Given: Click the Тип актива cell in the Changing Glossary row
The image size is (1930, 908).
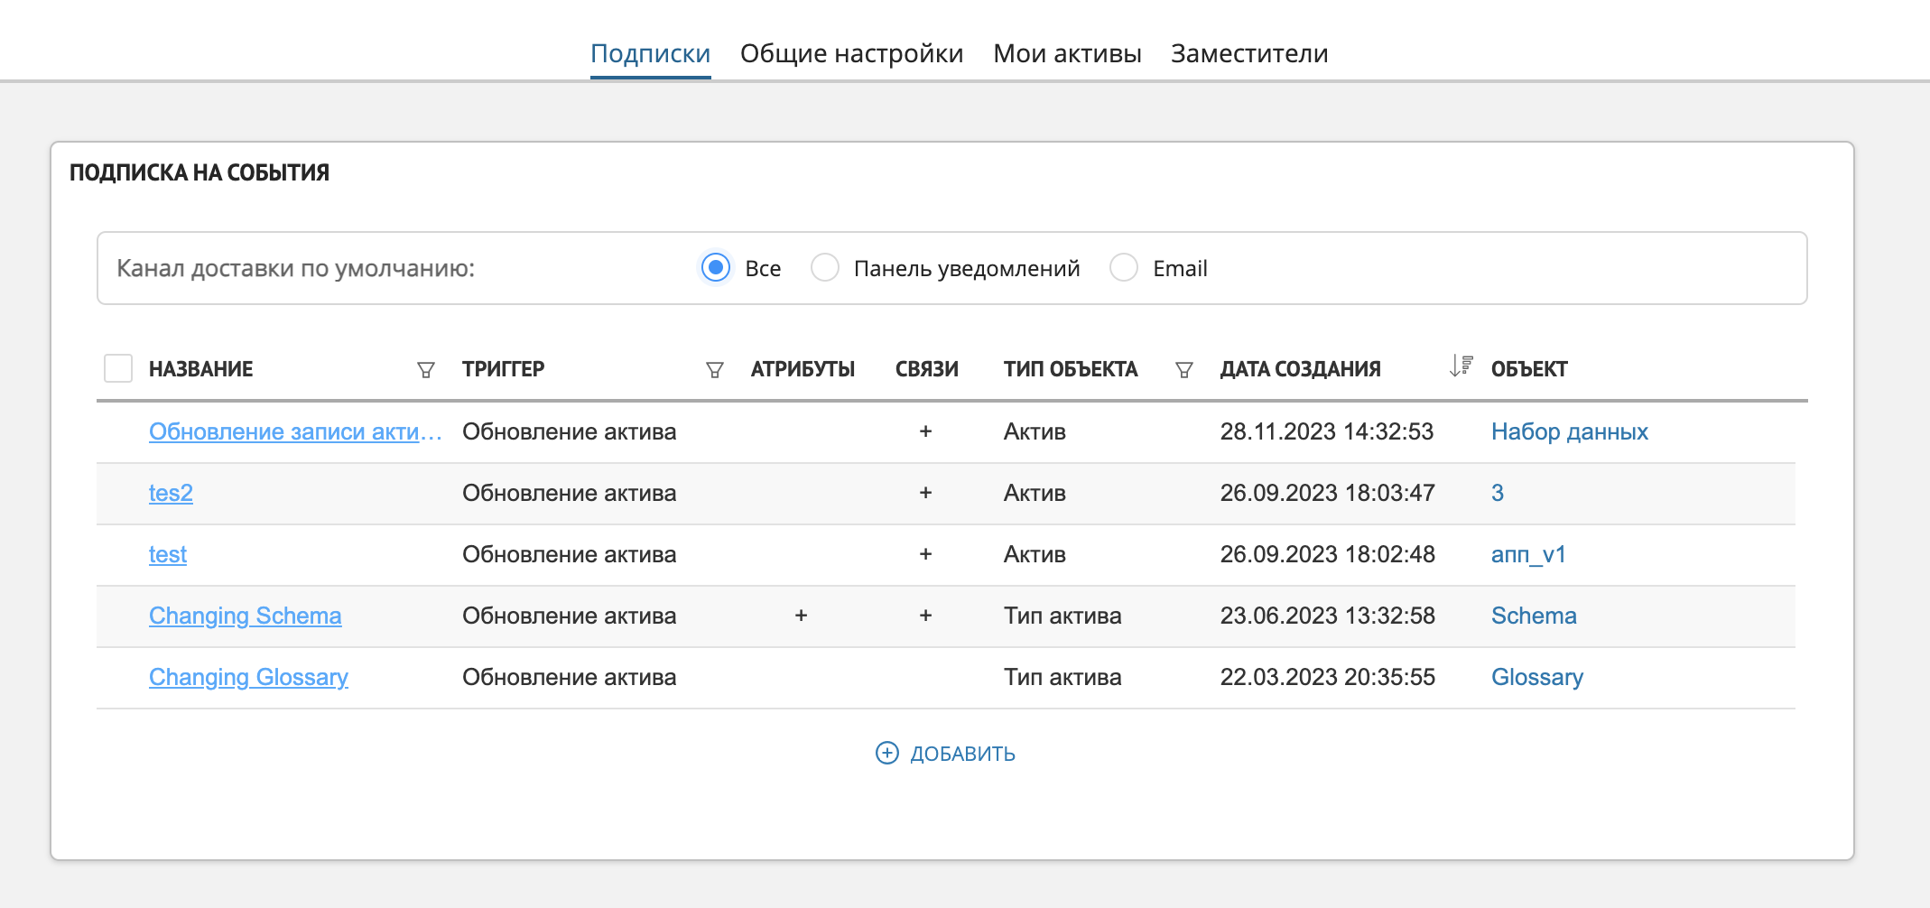Looking at the screenshot, I should pos(1062,677).
